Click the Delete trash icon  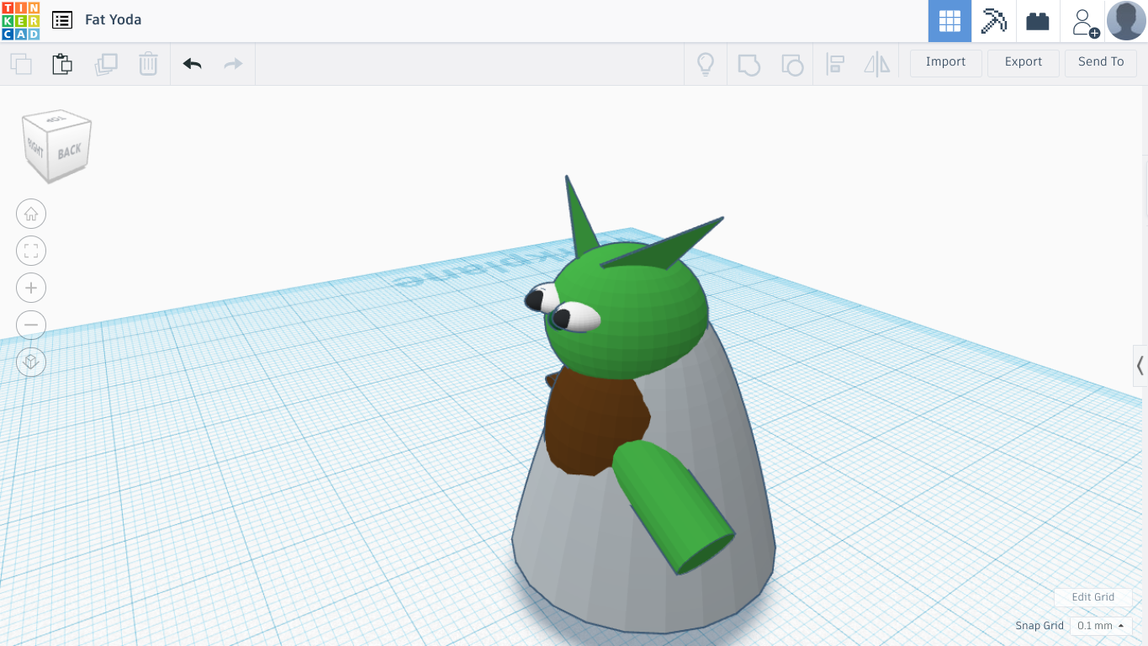pos(149,64)
